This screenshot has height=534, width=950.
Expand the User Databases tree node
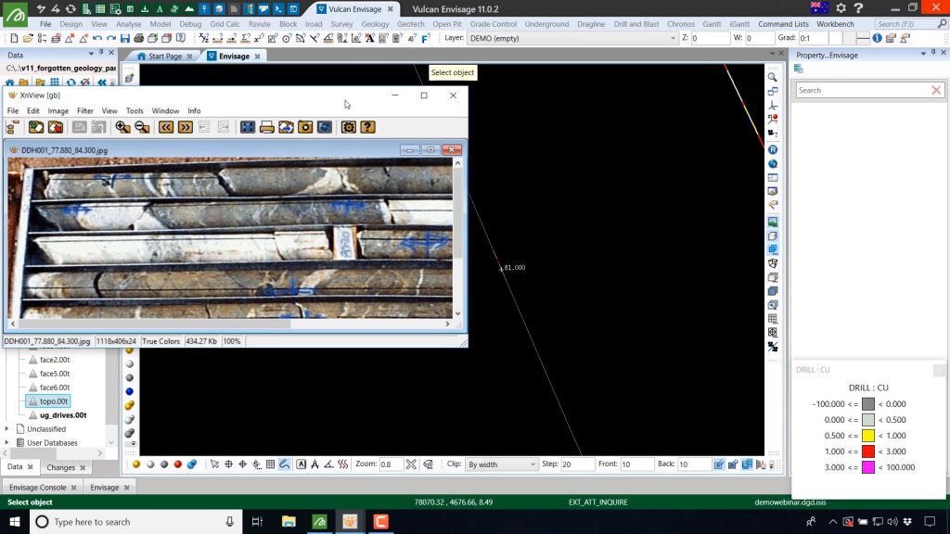click(7, 441)
